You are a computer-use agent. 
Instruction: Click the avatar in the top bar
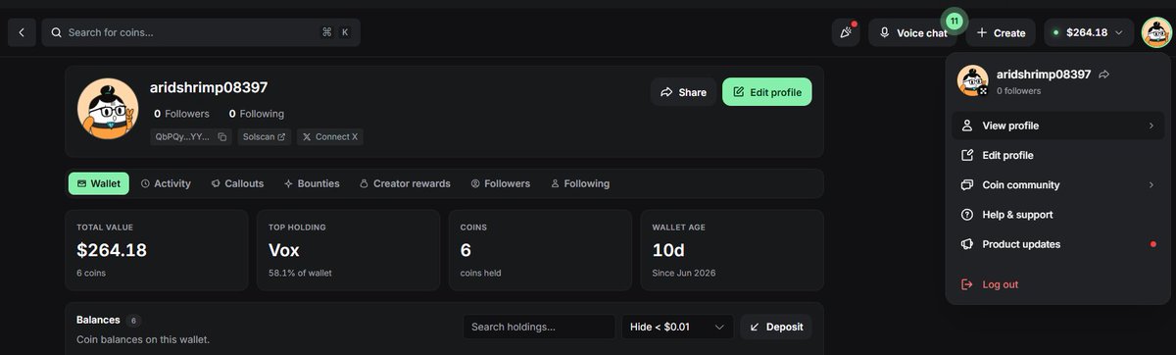pos(1155,32)
